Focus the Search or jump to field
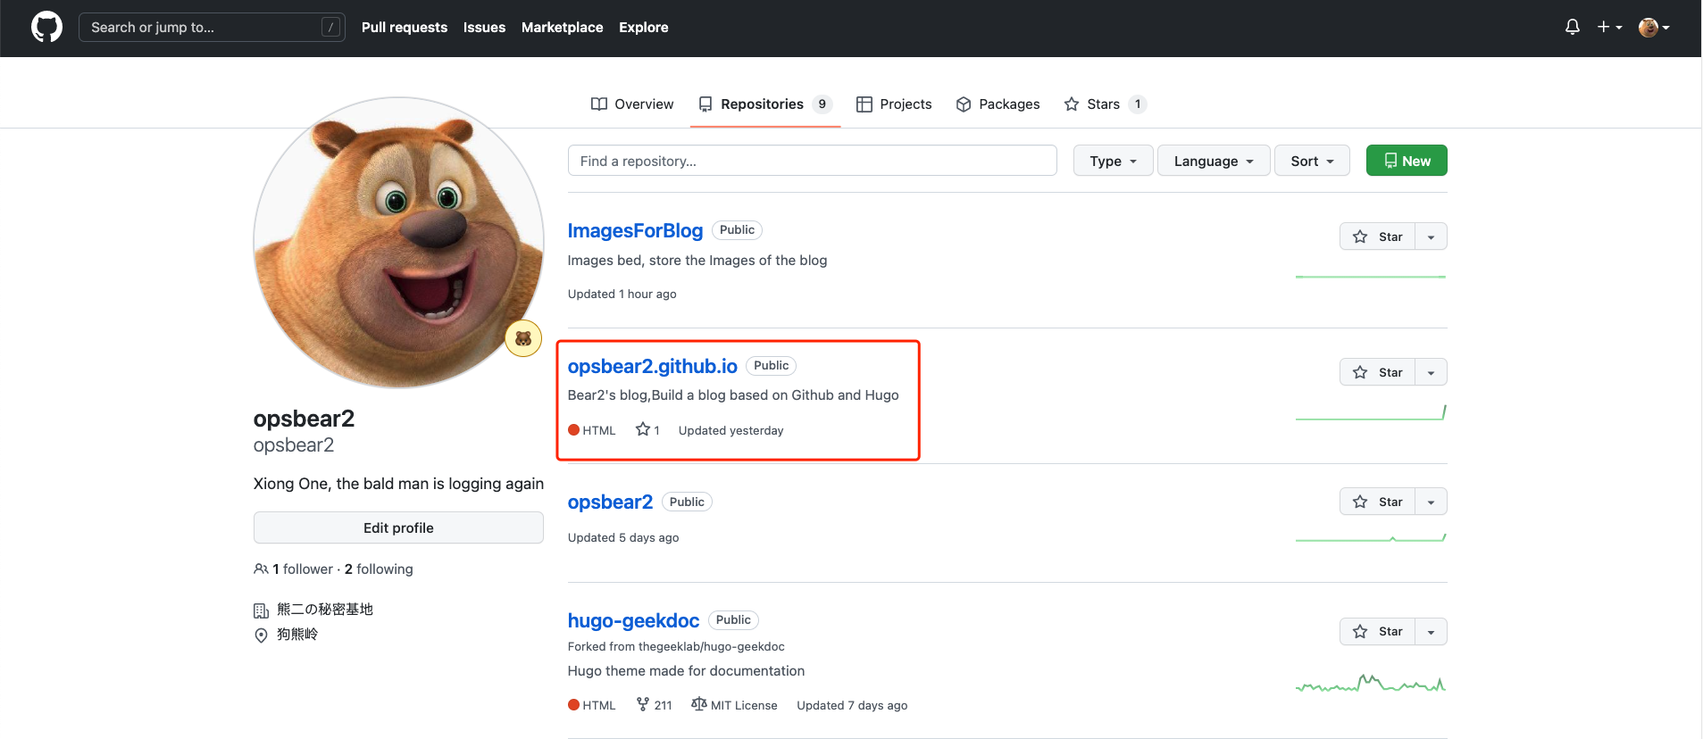 click(212, 27)
